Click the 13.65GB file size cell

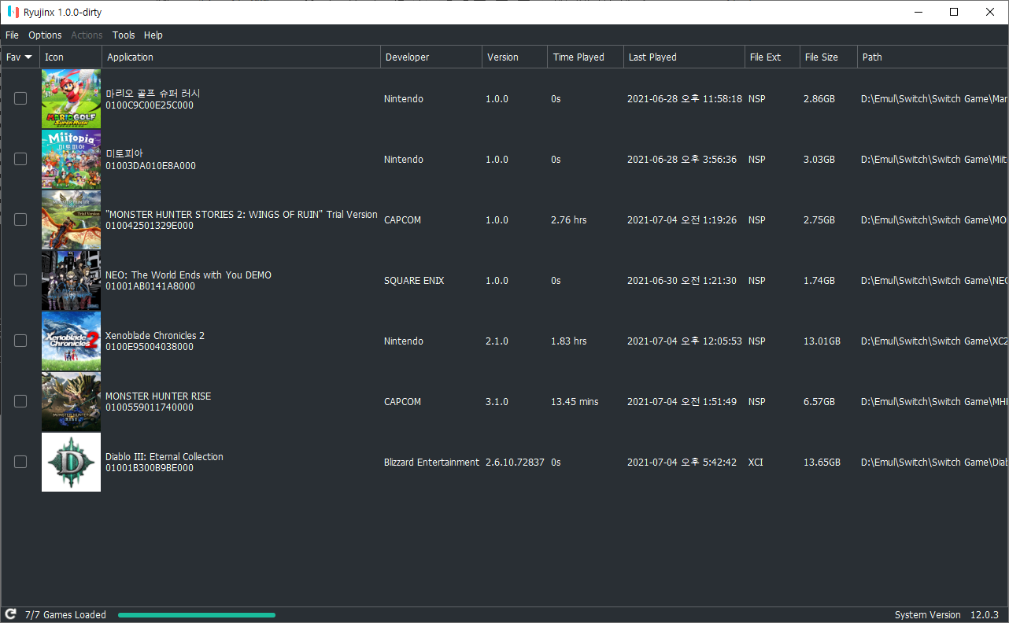coord(822,463)
